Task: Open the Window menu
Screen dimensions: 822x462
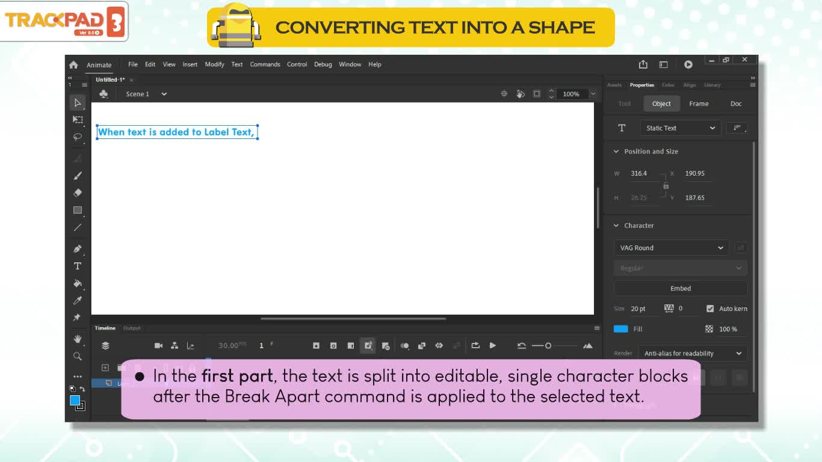Action: tap(350, 64)
